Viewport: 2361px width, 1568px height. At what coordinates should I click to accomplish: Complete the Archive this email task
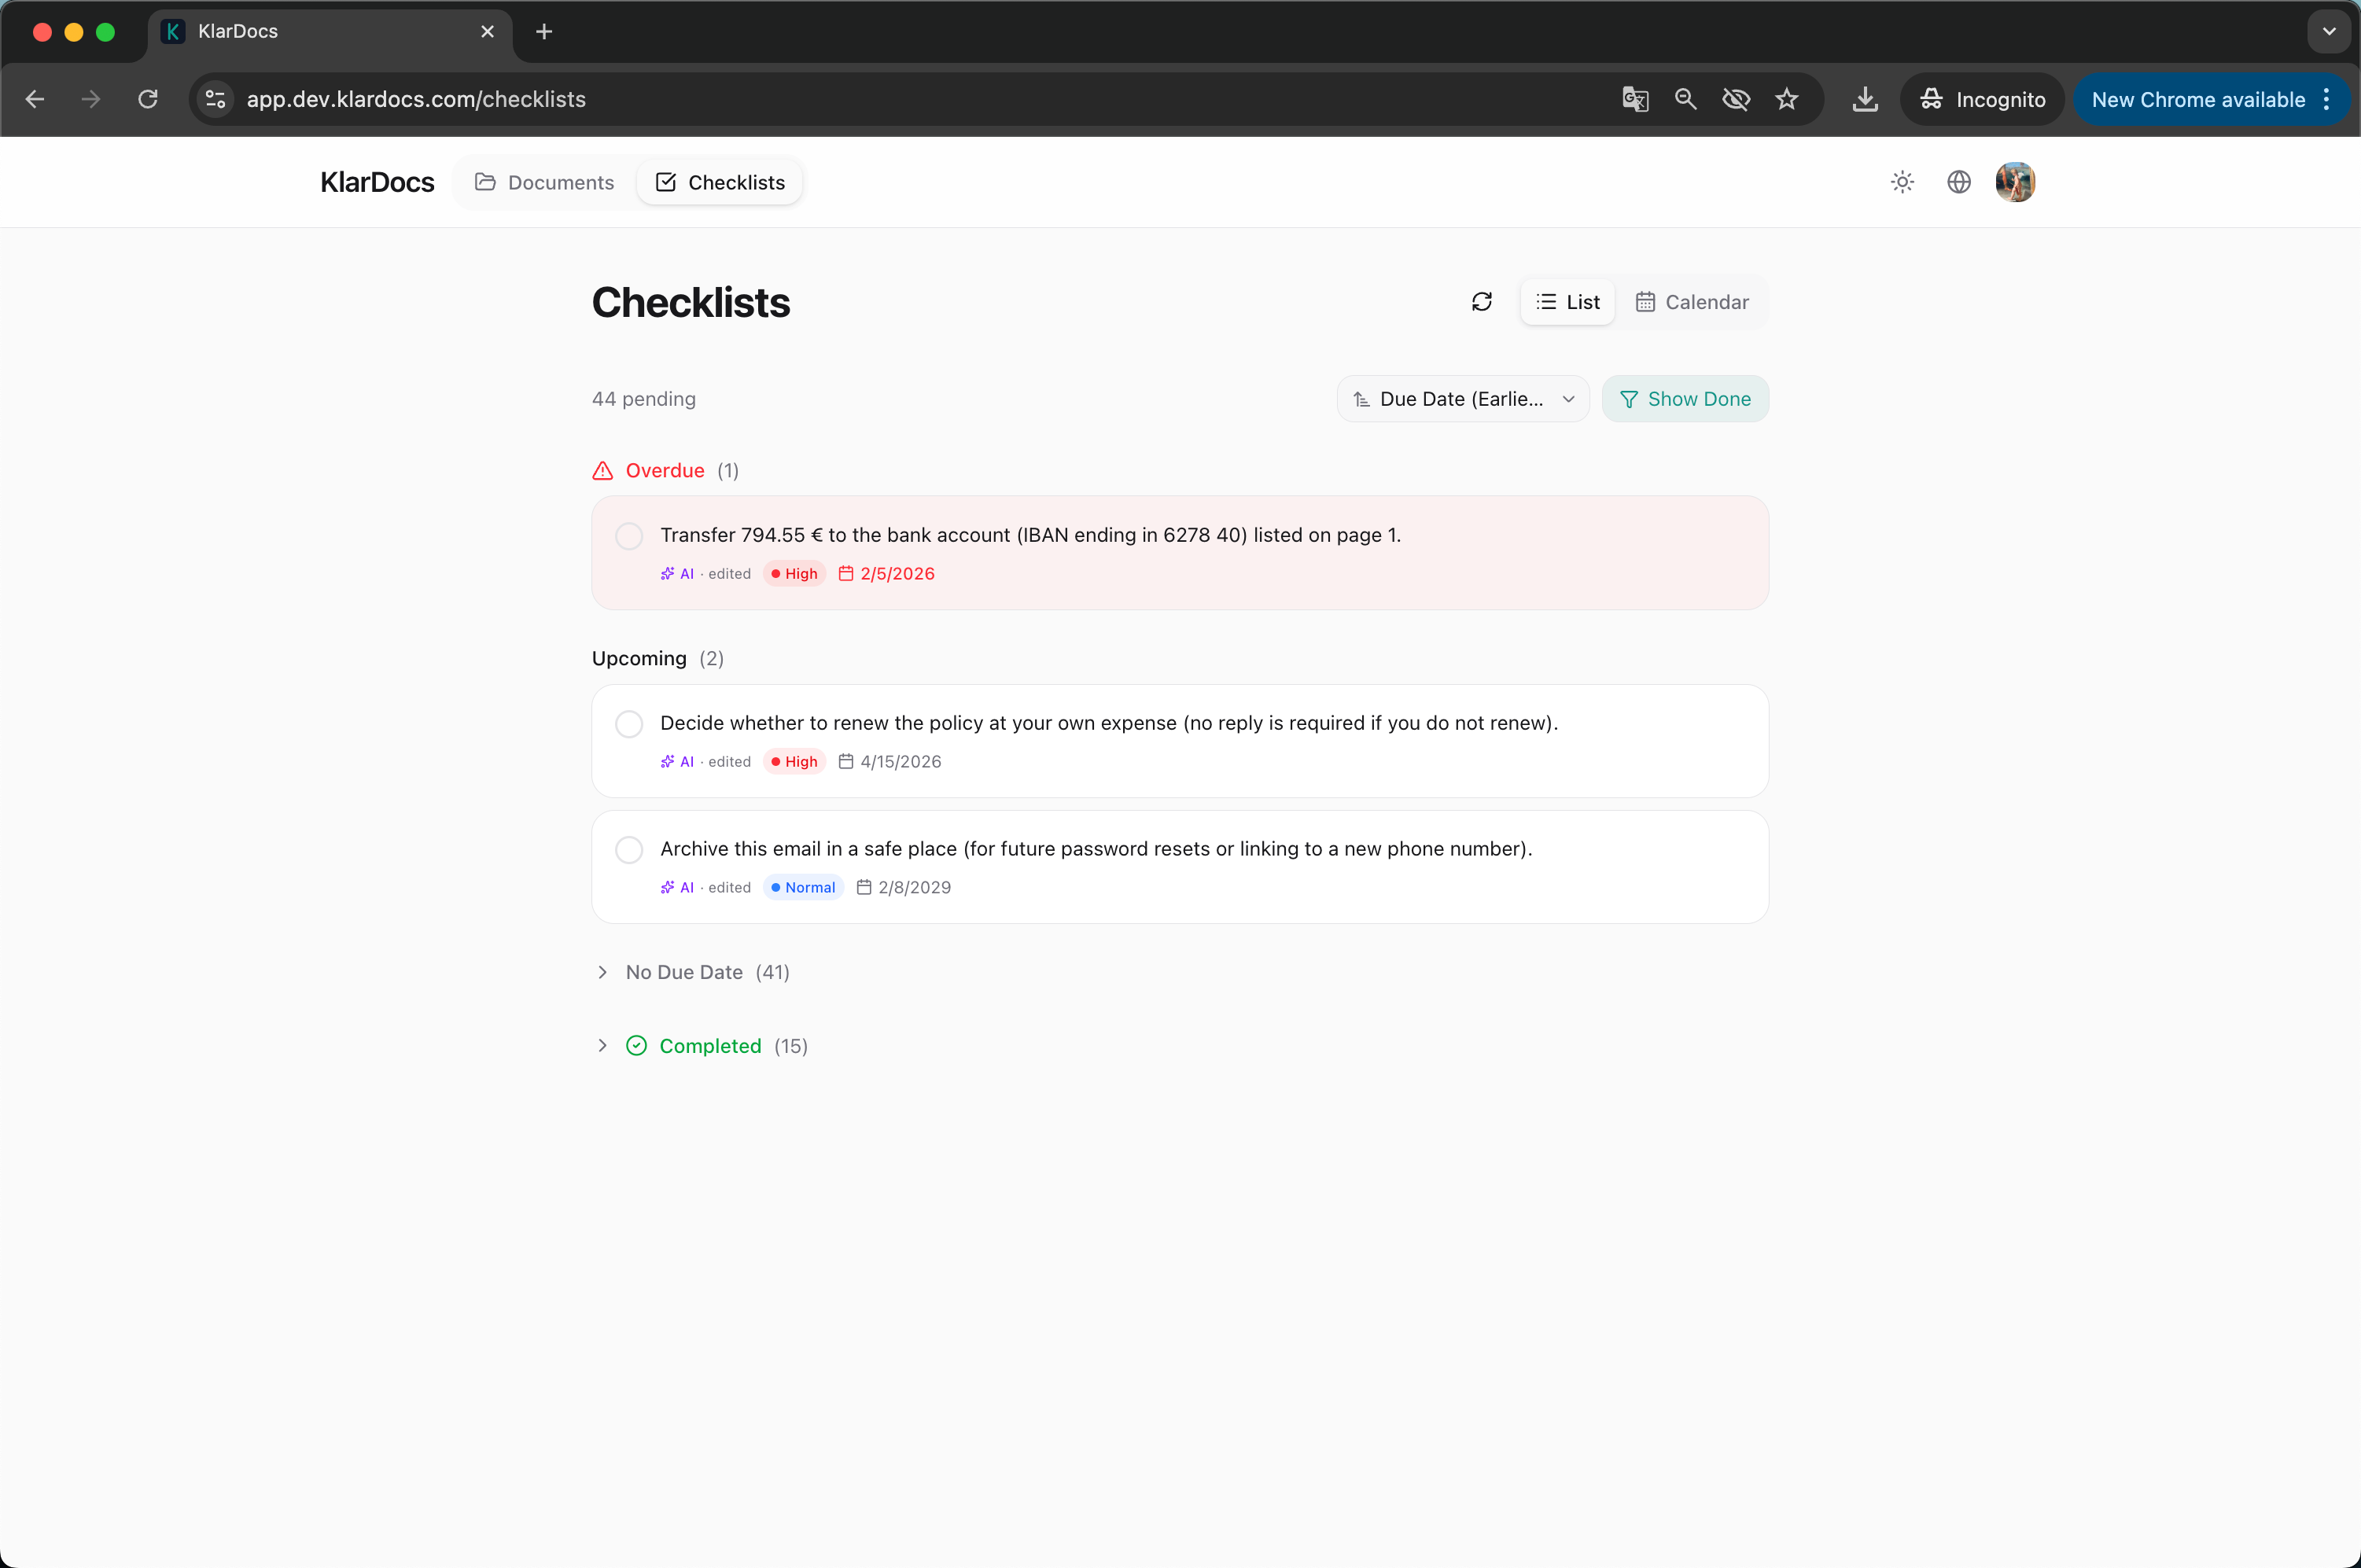coord(629,850)
